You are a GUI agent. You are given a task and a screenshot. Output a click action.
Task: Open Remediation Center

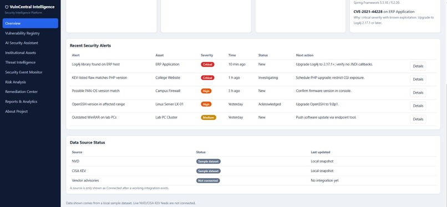(21, 92)
